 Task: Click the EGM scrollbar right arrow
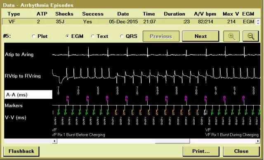257,141
